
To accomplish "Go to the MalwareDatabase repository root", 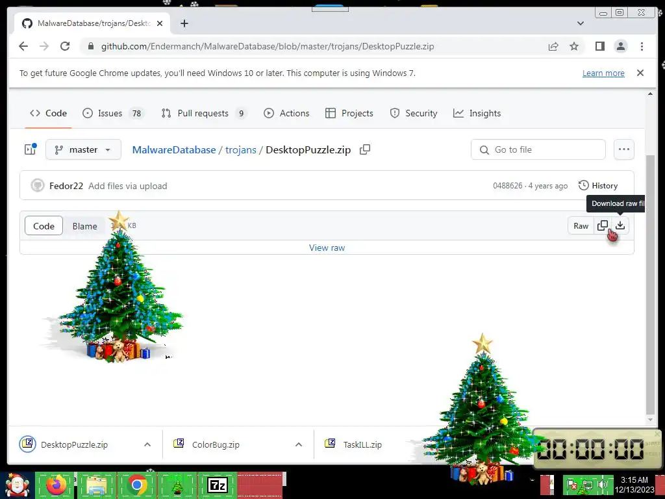I will pyautogui.click(x=174, y=150).
